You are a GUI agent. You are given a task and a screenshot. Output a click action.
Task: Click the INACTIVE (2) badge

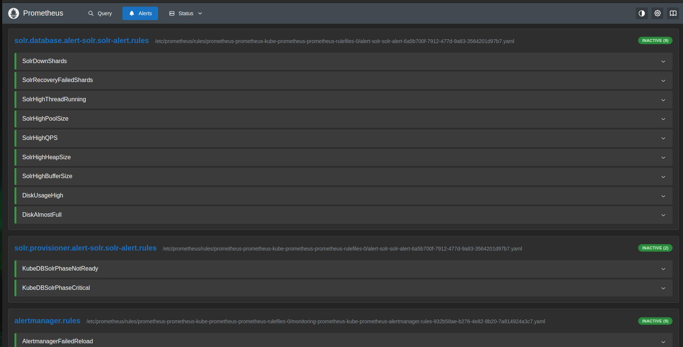click(x=655, y=248)
